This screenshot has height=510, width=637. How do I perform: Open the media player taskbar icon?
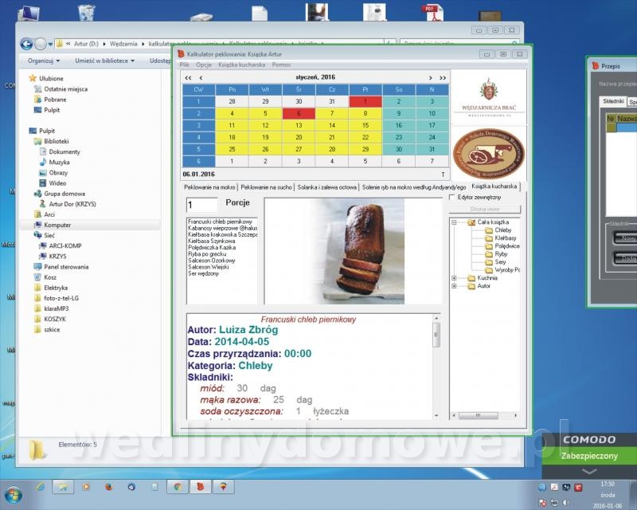click(86, 487)
